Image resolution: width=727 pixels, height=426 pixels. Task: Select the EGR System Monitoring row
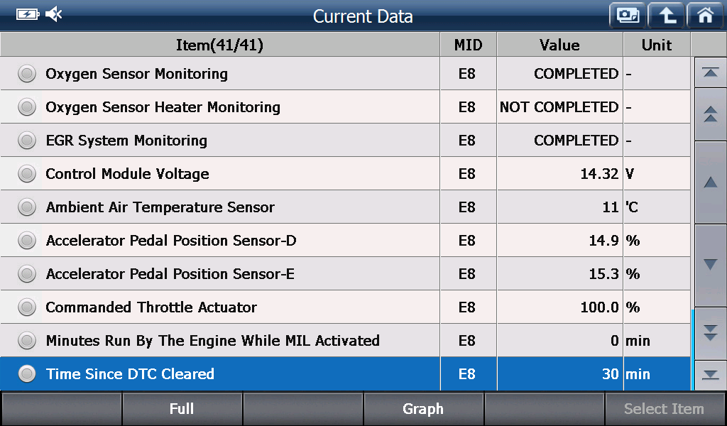[345, 141]
